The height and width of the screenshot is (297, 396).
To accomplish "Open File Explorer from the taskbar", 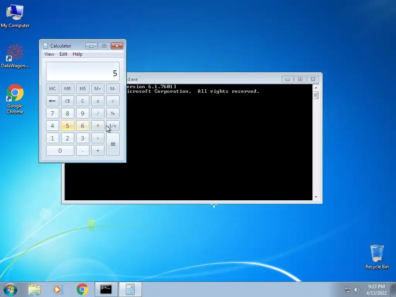I will tap(34, 289).
